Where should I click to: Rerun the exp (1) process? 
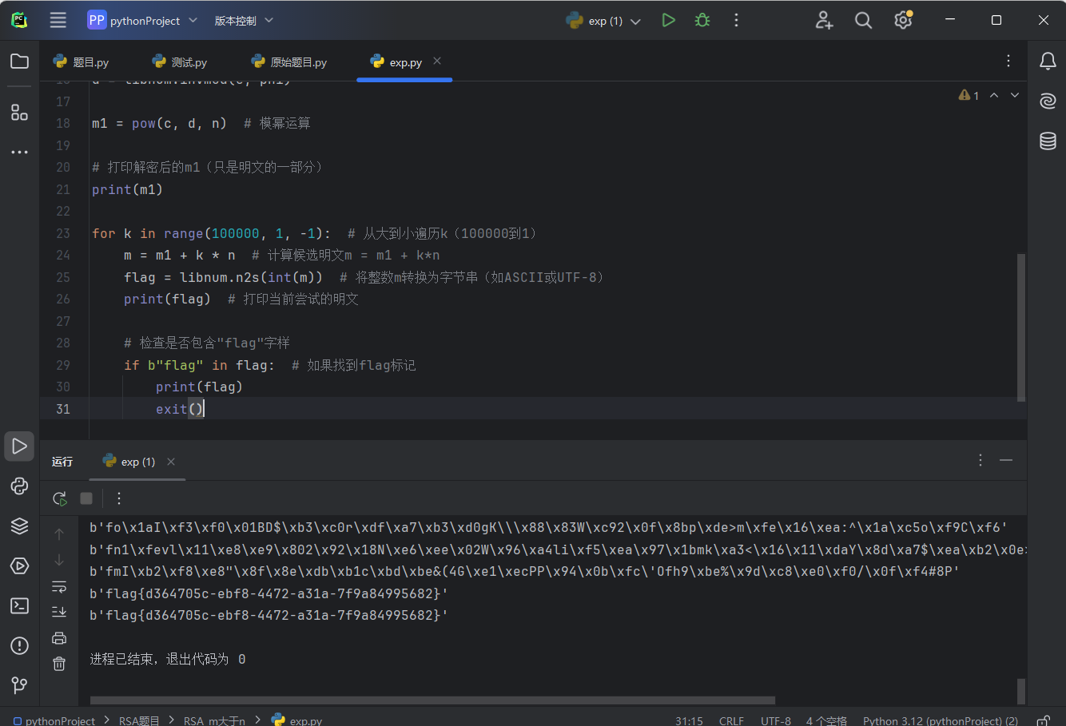click(x=59, y=498)
